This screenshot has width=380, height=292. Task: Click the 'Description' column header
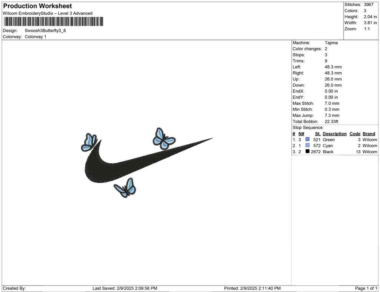tap(335, 134)
